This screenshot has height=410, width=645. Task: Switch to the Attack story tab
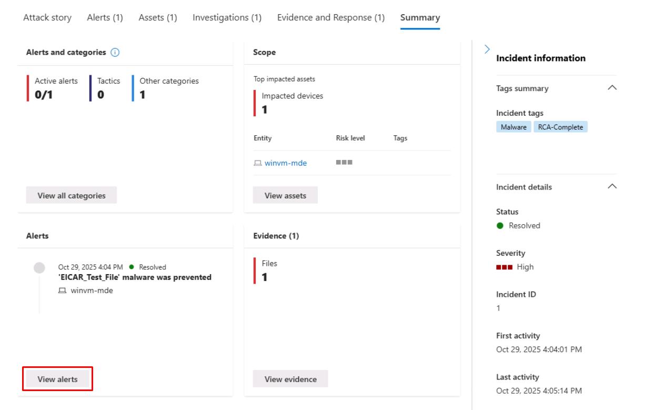click(x=47, y=17)
